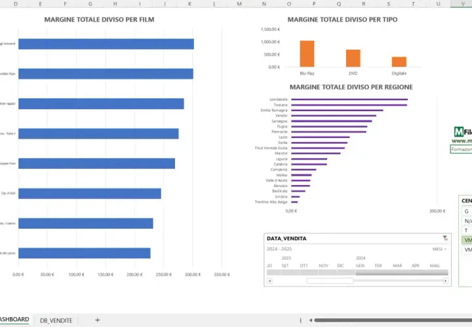Click the timeline scrollbar right arrow
This screenshot has width=472, height=327.
pos(446,281)
